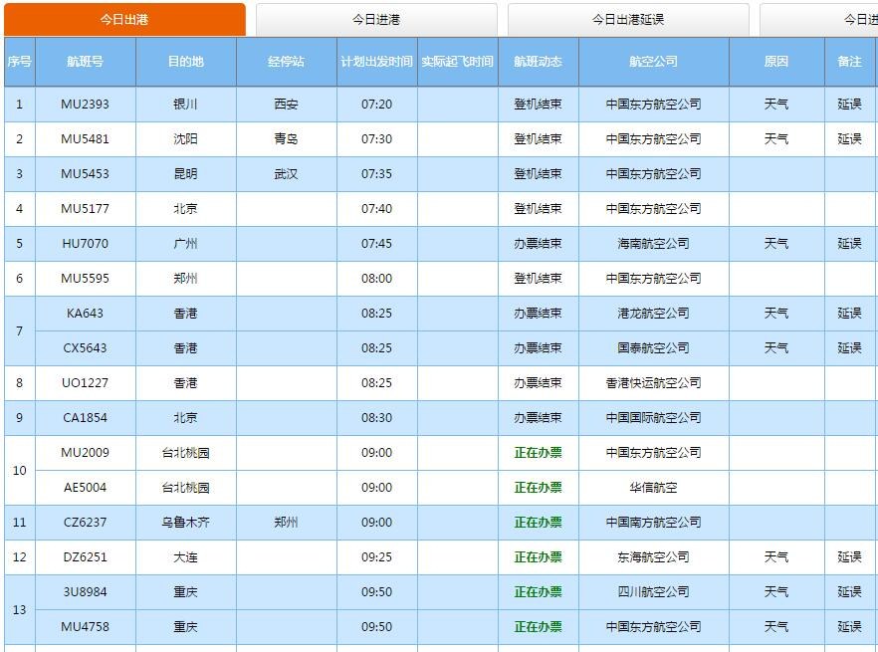The height and width of the screenshot is (652, 878).
Task: Click stopover 武汉 in MU5453 row
Action: point(286,173)
